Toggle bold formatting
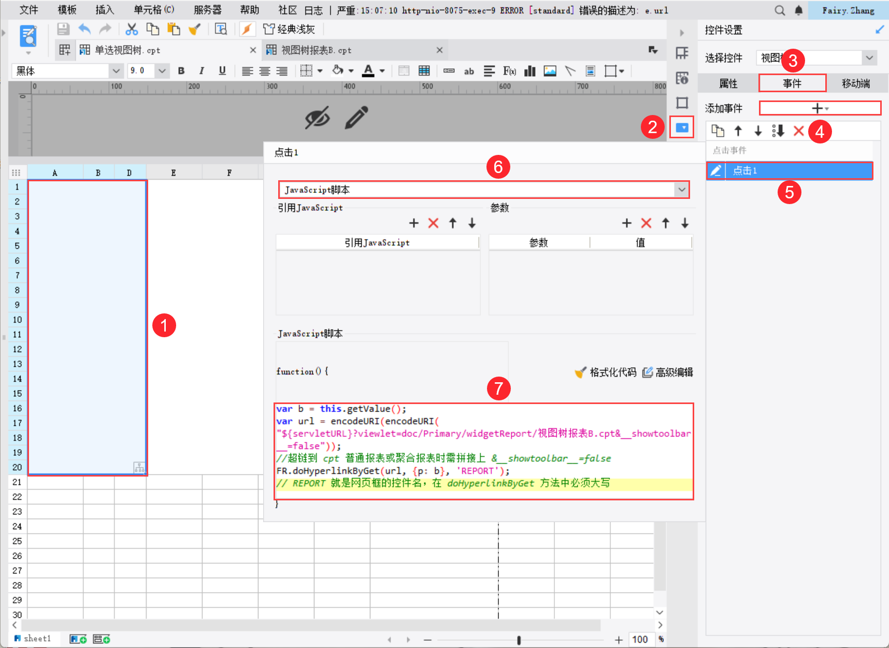Image resolution: width=889 pixels, height=648 pixels. (x=181, y=71)
